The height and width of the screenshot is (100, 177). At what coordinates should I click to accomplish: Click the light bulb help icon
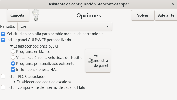(x=36, y=15)
